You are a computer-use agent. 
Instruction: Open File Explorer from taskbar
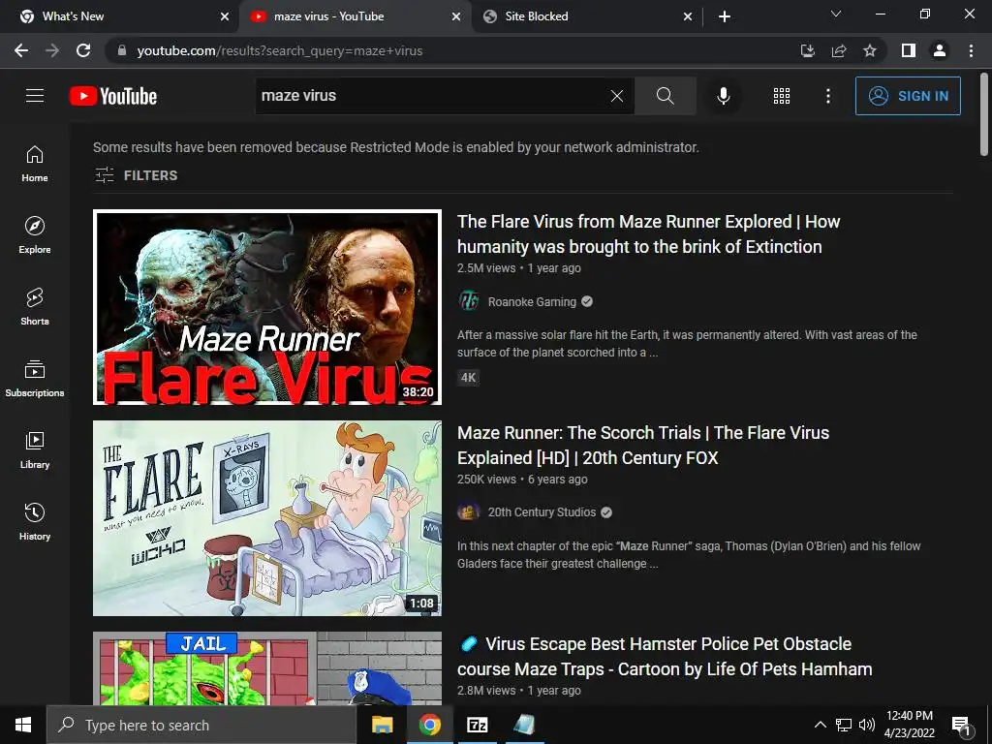click(x=382, y=725)
